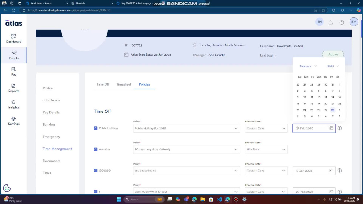Screen dimensions: 363x204
Task: Open the Dashboard sidebar icon
Action: (x=14, y=38)
